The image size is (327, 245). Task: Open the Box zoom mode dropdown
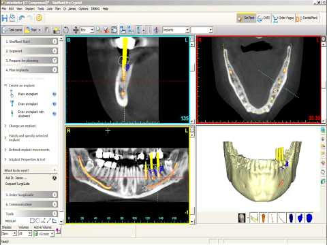[x=87, y=30]
